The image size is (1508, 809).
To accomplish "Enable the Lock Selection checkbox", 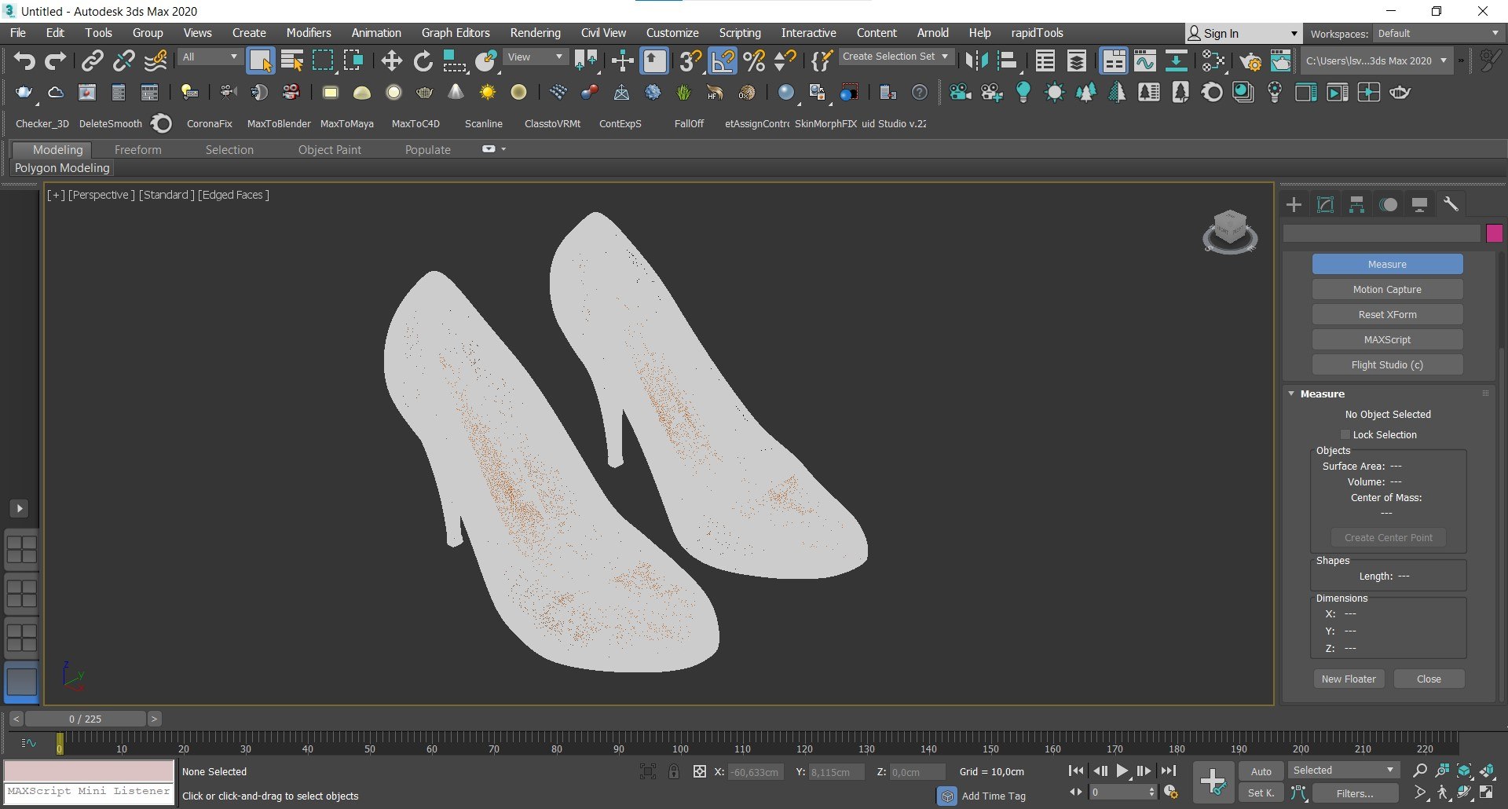I will pos(1345,434).
